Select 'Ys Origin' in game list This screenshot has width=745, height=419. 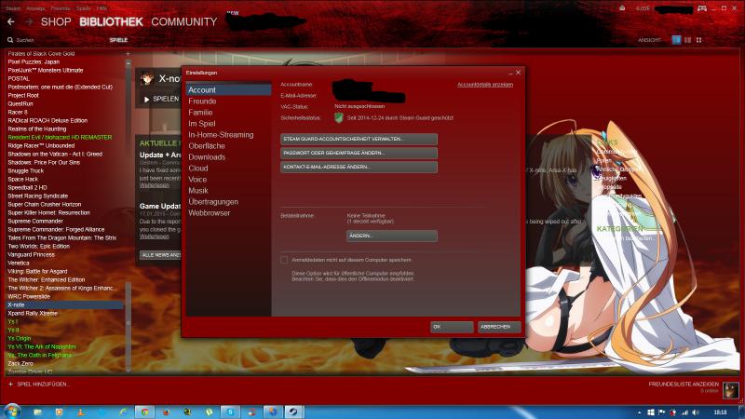pyautogui.click(x=19, y=338)
